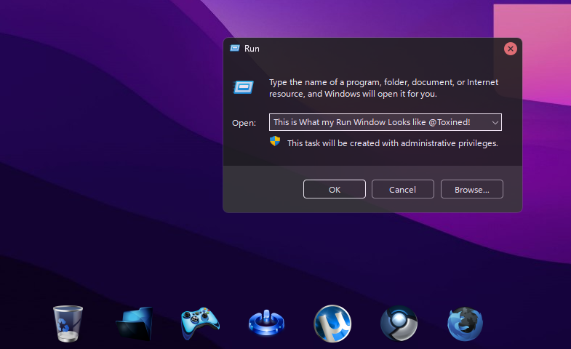Launch Firefox from the dock
571x349 pixels.
[465, 324]
